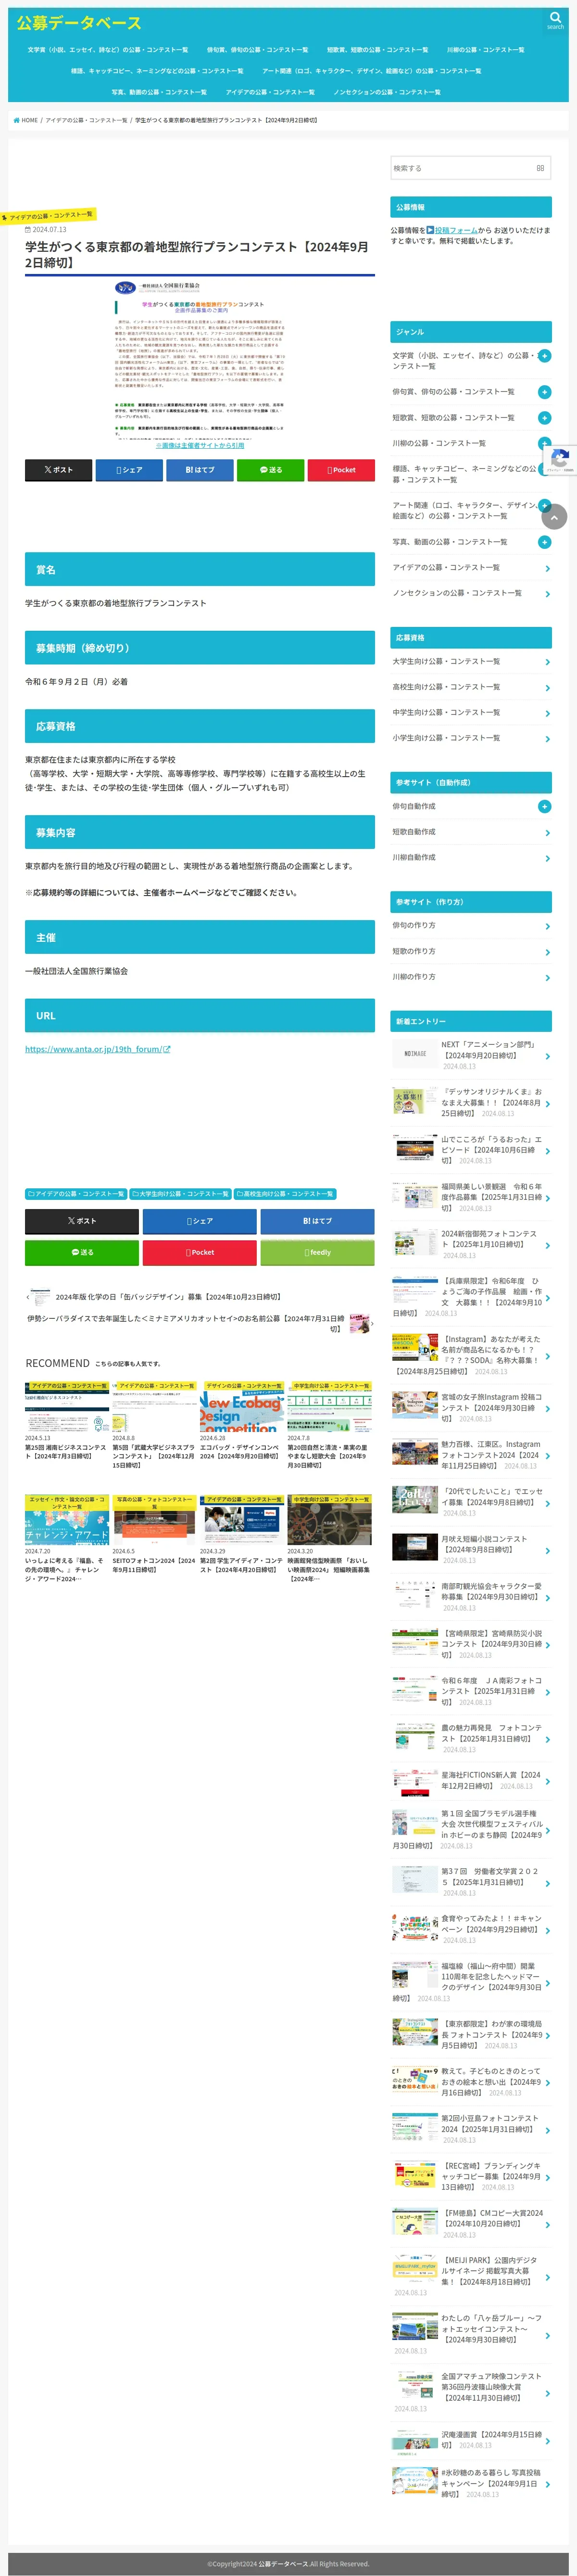Open チャレンジ・アワード recommended card

[67, 1540]
